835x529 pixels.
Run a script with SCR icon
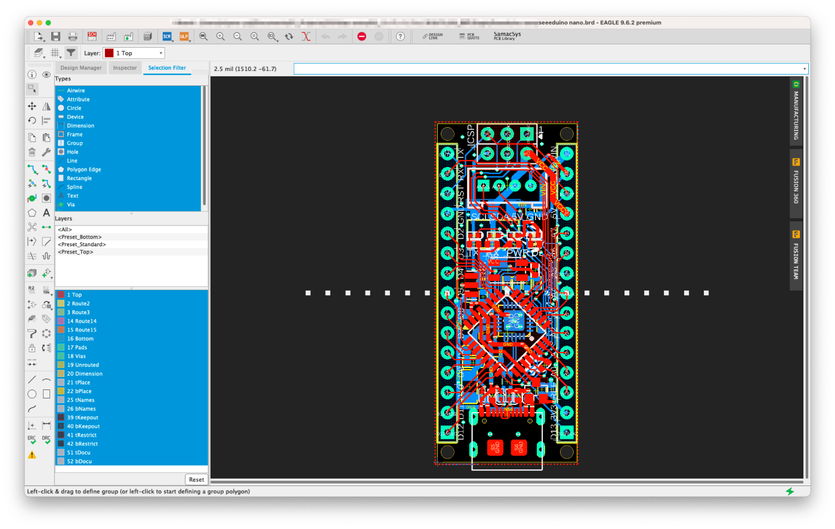pyautogui.click(x=167, y=36)
